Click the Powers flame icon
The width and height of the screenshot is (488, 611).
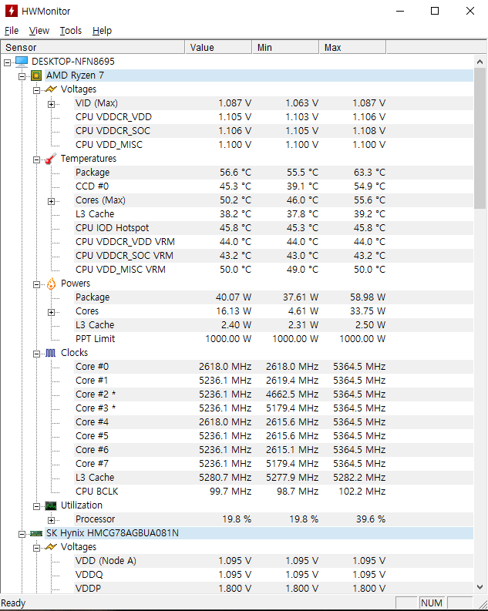pos(51,284)
